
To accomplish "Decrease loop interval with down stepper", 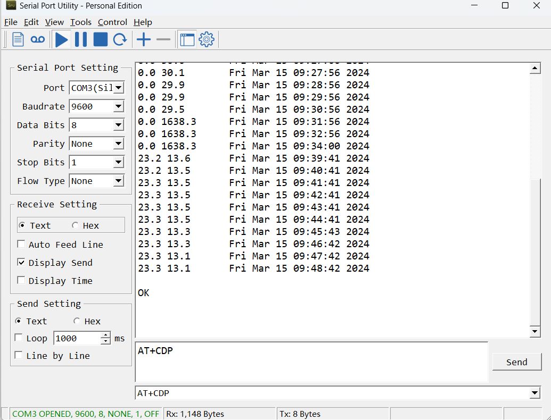I will point(105,341).
